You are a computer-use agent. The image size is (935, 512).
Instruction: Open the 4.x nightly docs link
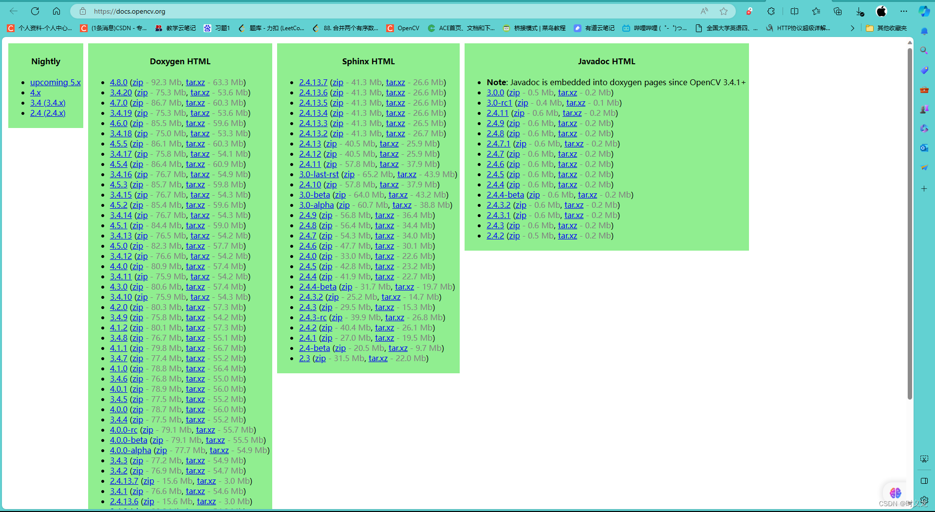tap(36, 92)
